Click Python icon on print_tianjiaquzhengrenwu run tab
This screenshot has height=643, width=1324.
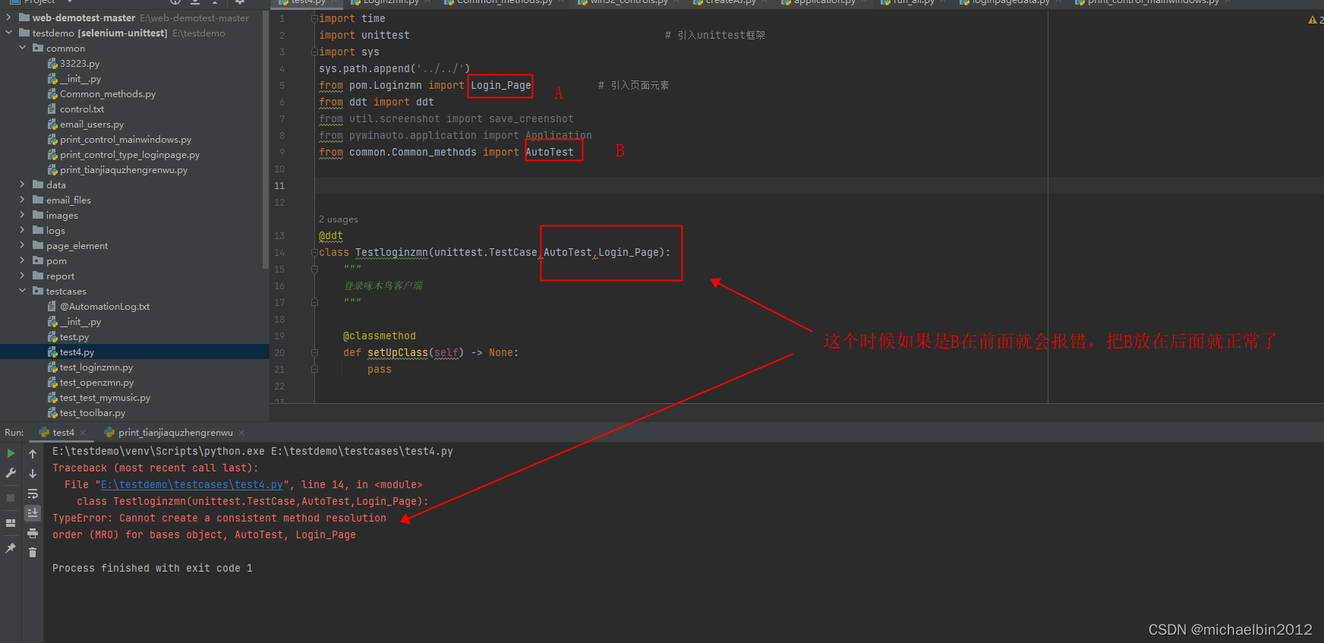pos(109,433)
